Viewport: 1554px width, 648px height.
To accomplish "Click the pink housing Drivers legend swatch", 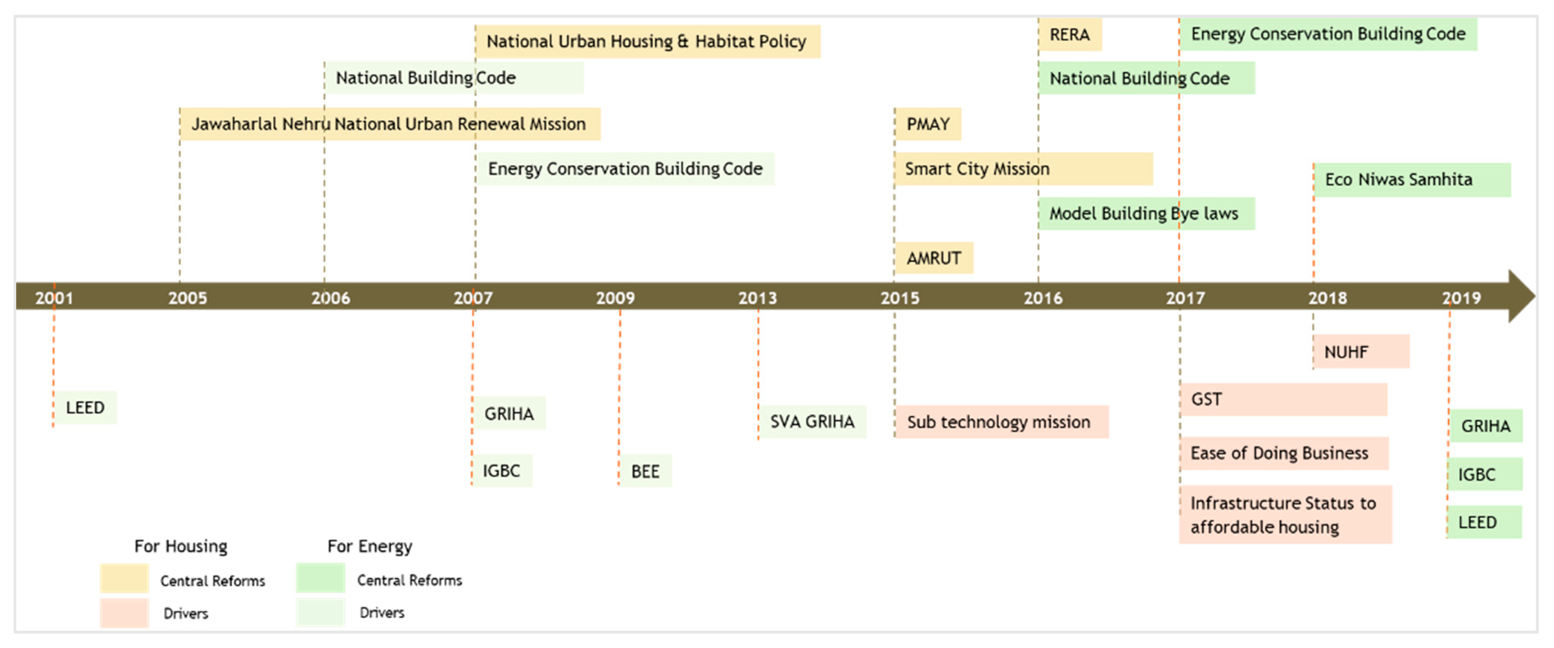I will 124,612.
